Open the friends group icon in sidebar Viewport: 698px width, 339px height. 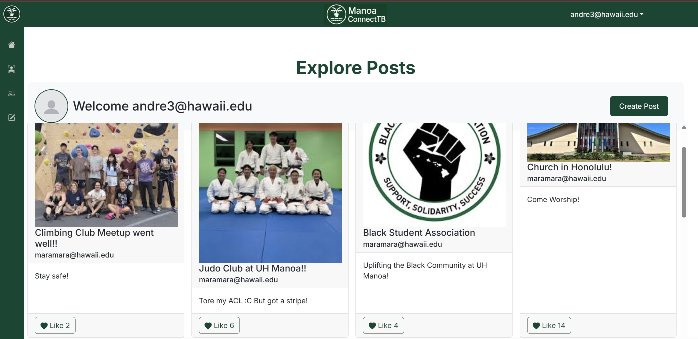(x=11, y=93)
